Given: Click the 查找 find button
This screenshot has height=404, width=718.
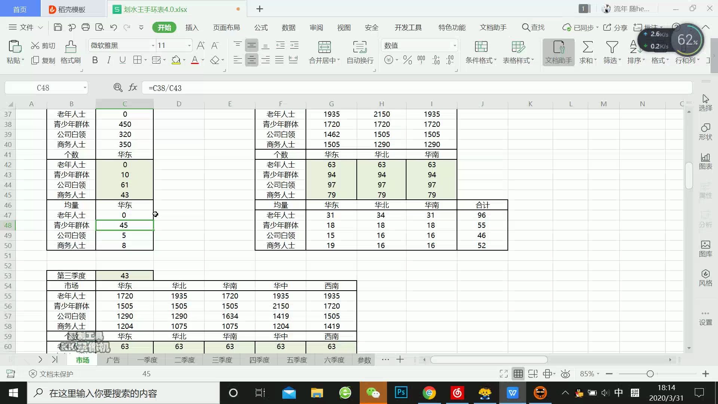Looking at the screenshot, I should 533,27.
